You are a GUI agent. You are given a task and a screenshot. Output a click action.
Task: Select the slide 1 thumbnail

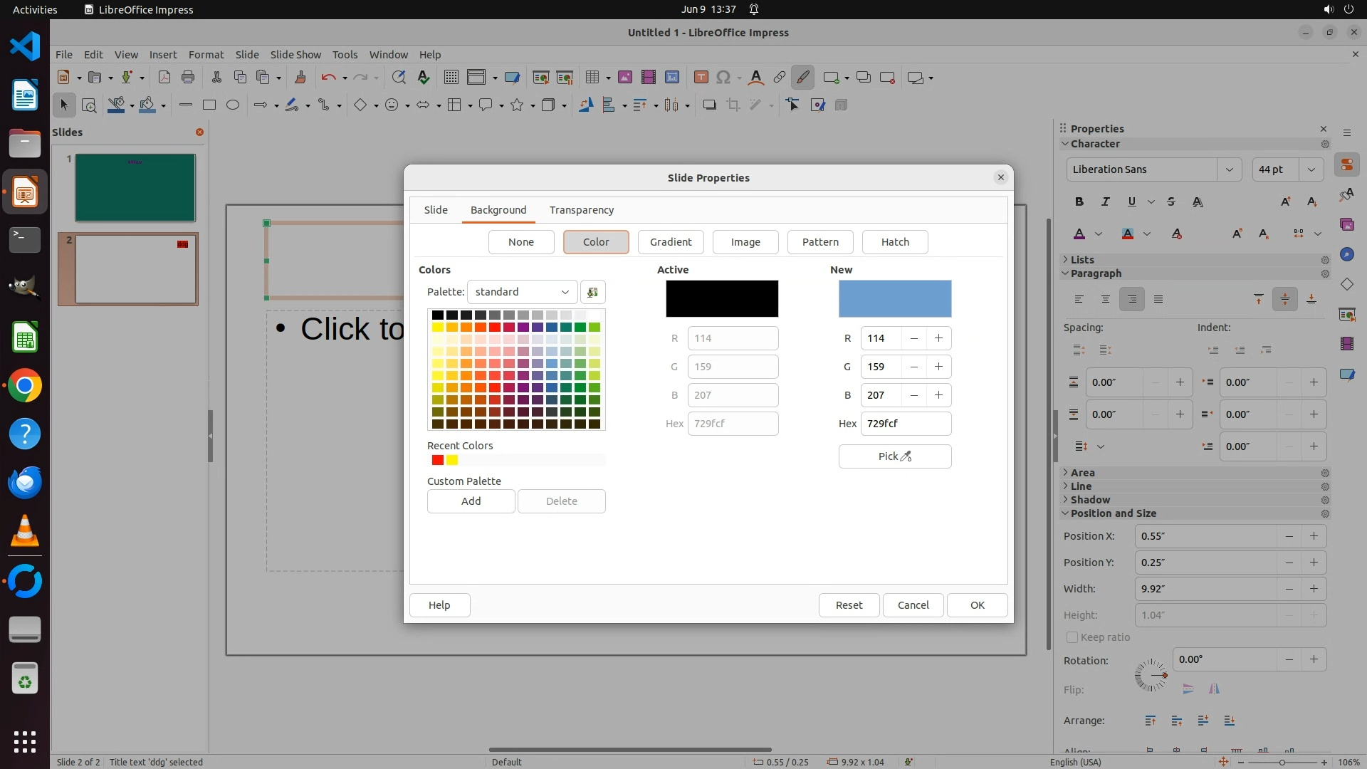[135, 188]
